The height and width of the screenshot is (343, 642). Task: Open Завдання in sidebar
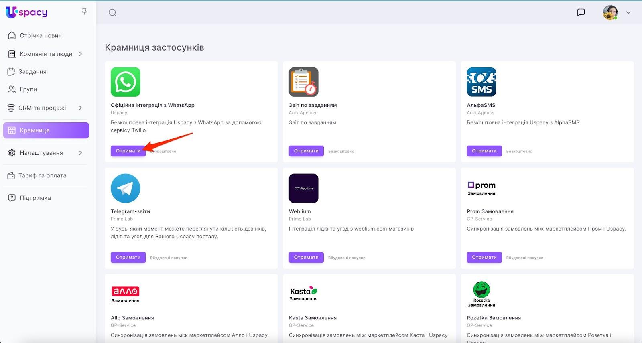33,72
